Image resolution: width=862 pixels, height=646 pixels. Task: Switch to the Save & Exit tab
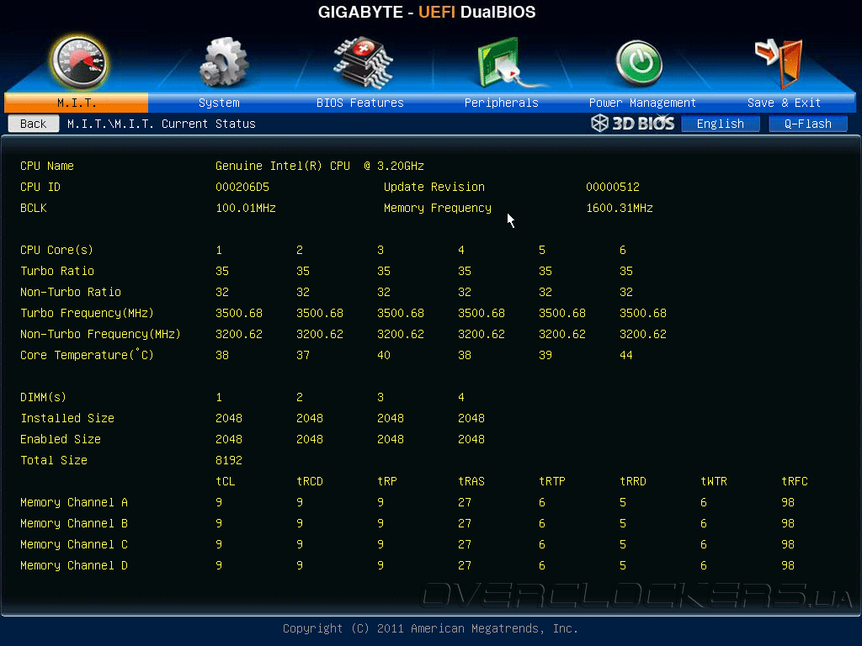[784, 103]
